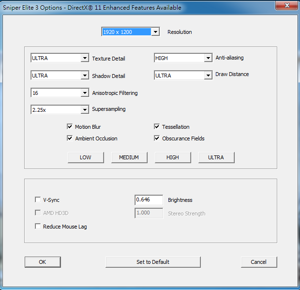Open the Shadow Detail dropdown
This screenshot has height=290, width=300.
[x=60, y=75]
